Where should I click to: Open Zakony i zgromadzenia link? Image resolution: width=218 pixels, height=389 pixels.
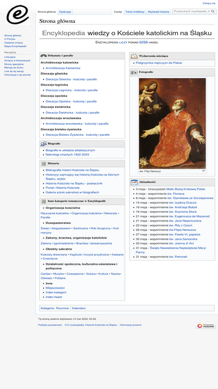click(x=57, y=243)
